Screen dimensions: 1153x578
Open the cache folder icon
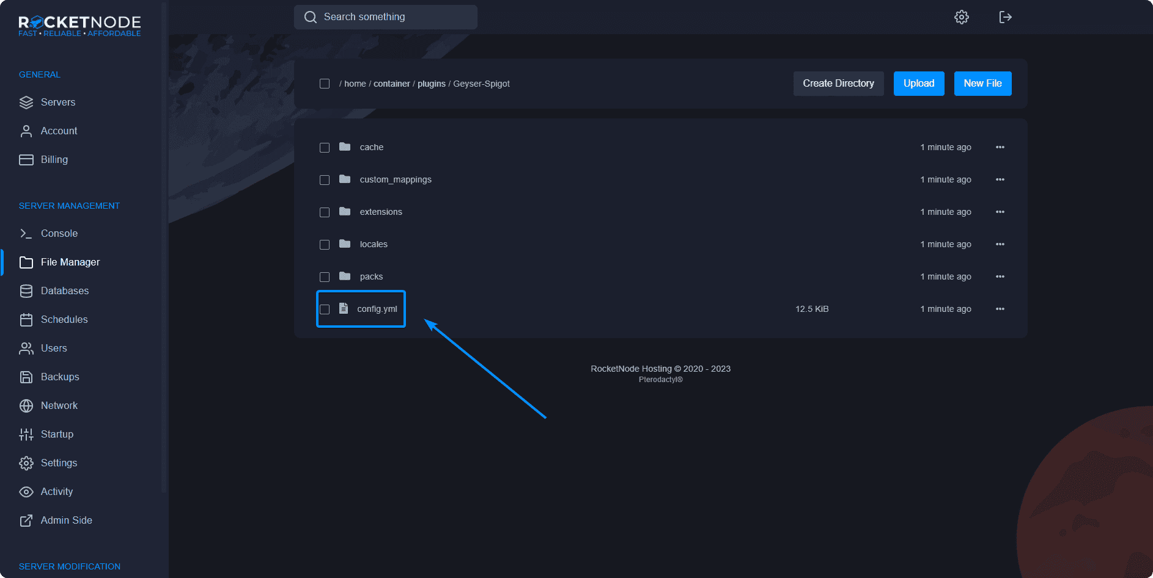coord(345,147)
